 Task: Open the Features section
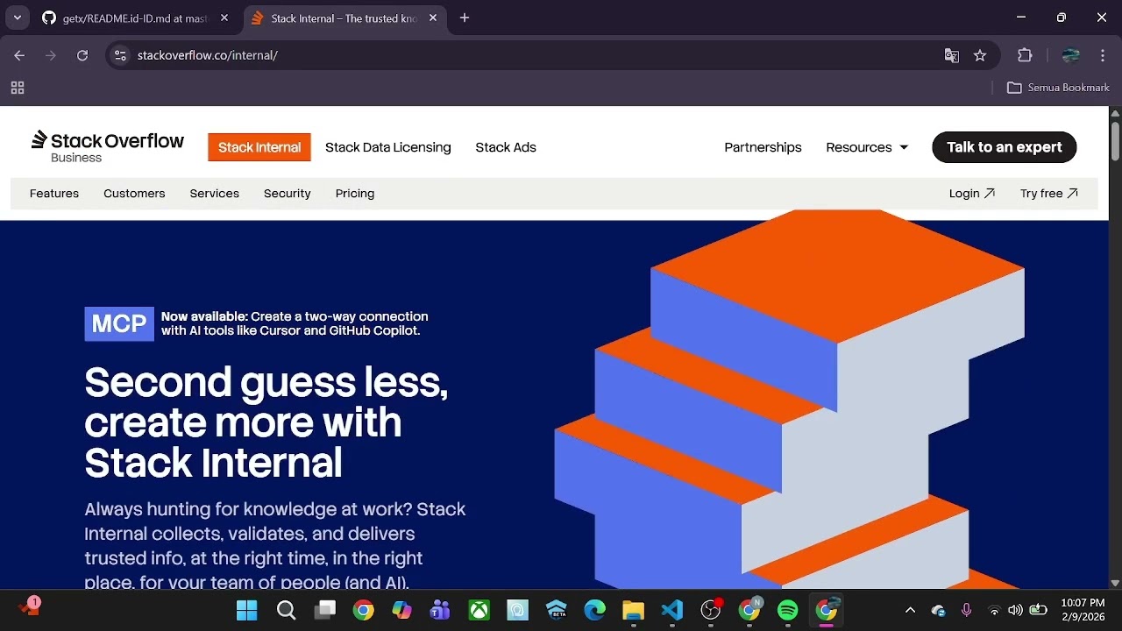click(54, 194)
